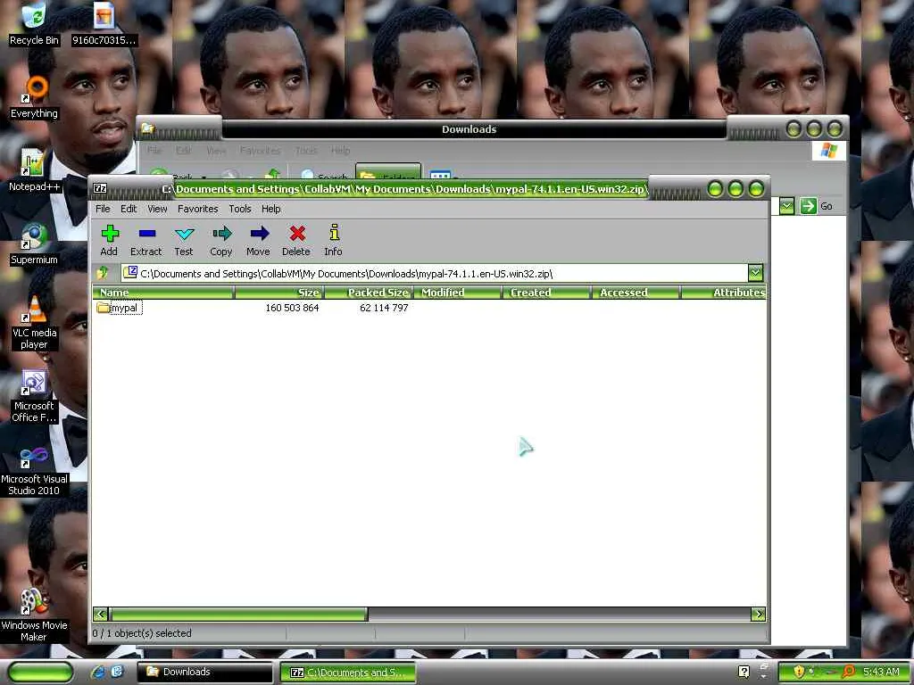Click the Downloads window title bar
Screen dimensions: 914x685
469,129
